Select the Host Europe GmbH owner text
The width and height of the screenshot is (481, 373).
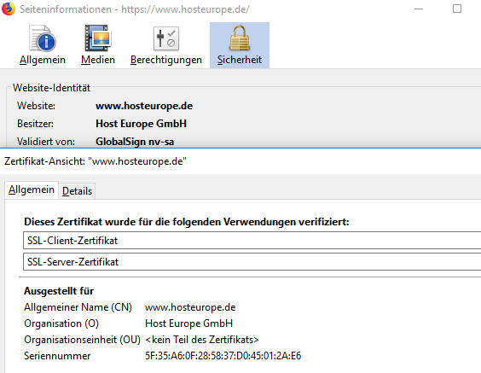(x=141, y=124)
